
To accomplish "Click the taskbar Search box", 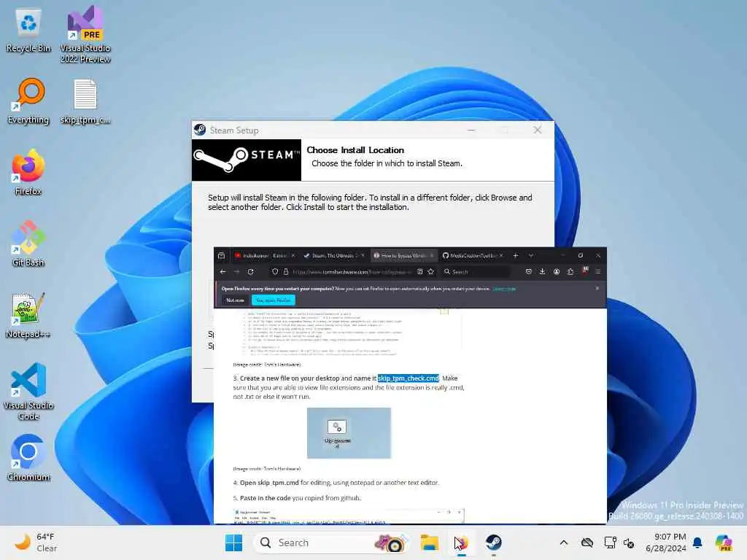I will (x=332, y=542).
